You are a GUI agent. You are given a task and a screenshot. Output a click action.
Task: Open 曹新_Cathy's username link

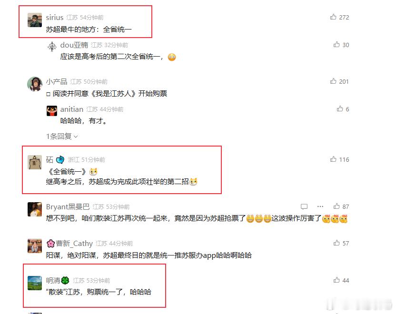tap(69, 244)
